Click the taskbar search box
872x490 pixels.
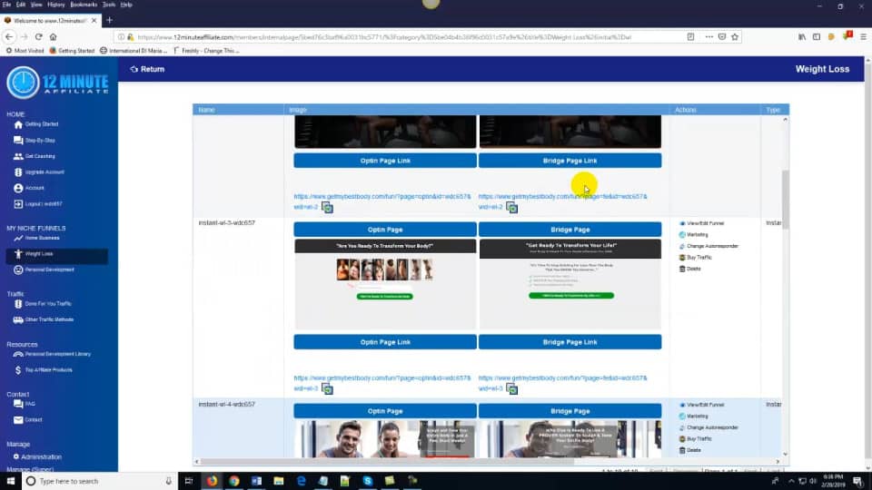[100, 481]
